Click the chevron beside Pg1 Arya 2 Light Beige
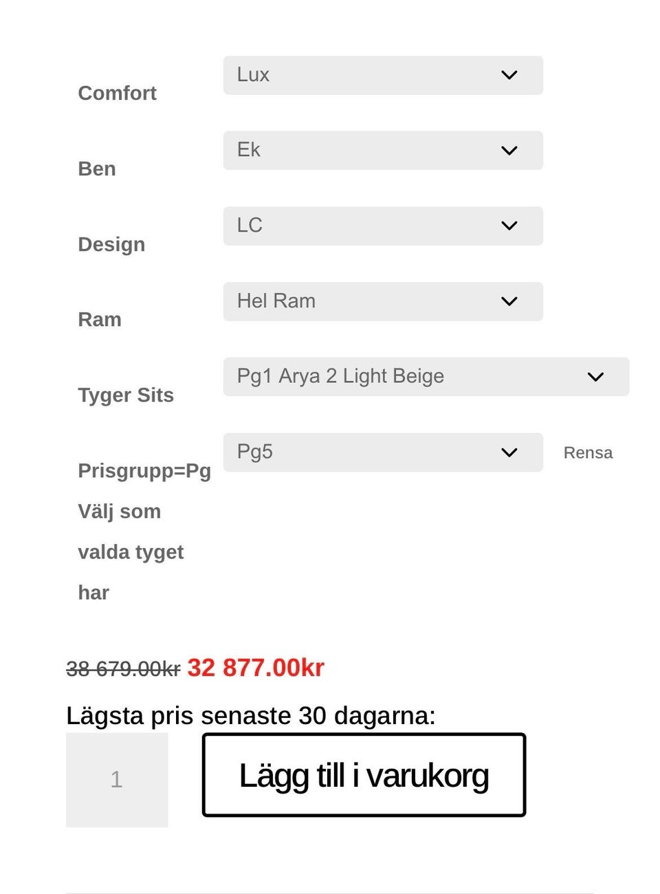The width and height of the screenshot is (660, 894). (x=595, y=377)
